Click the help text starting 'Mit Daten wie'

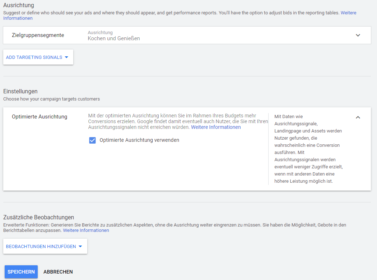point(308,149)
